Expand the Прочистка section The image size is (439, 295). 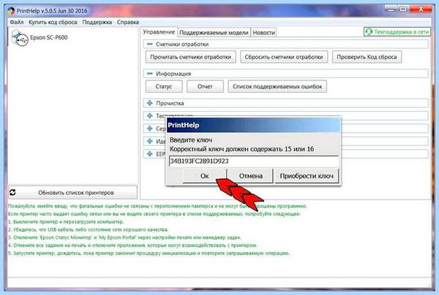tap(150, 103)
